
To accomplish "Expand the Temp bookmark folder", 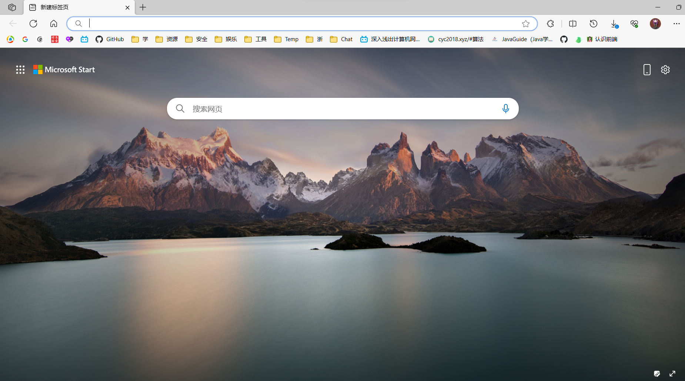I will (286, 39).
